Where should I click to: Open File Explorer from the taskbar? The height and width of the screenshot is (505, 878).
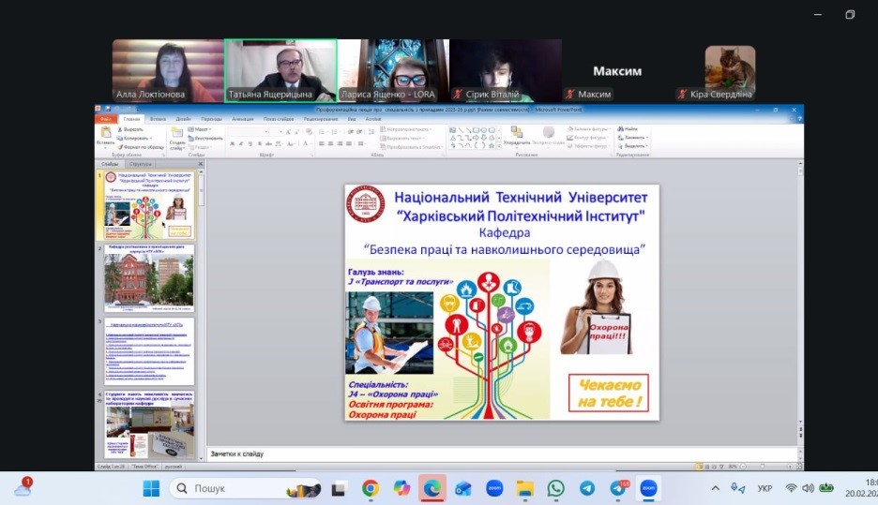click(525, 488)
